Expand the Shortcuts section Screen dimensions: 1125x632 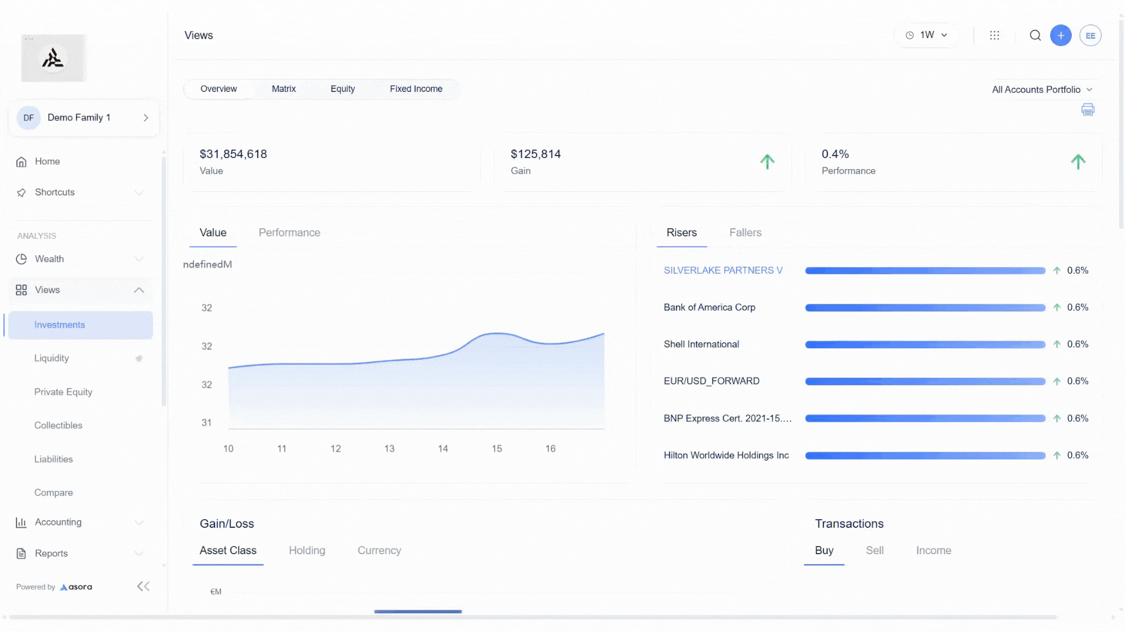pyautogui.click(x=139, y=193)
